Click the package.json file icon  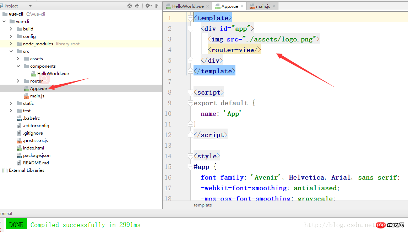click(19, 156)
